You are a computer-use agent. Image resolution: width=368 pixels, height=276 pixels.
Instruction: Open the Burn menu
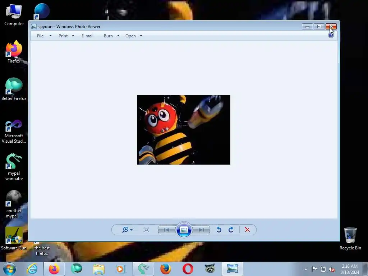(108, 36)
